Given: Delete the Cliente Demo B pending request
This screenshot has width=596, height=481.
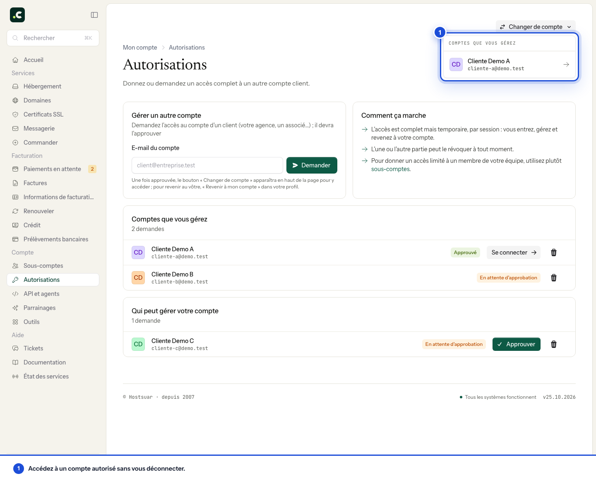Looking at the screenshot, I should click(x=554, y=278).
